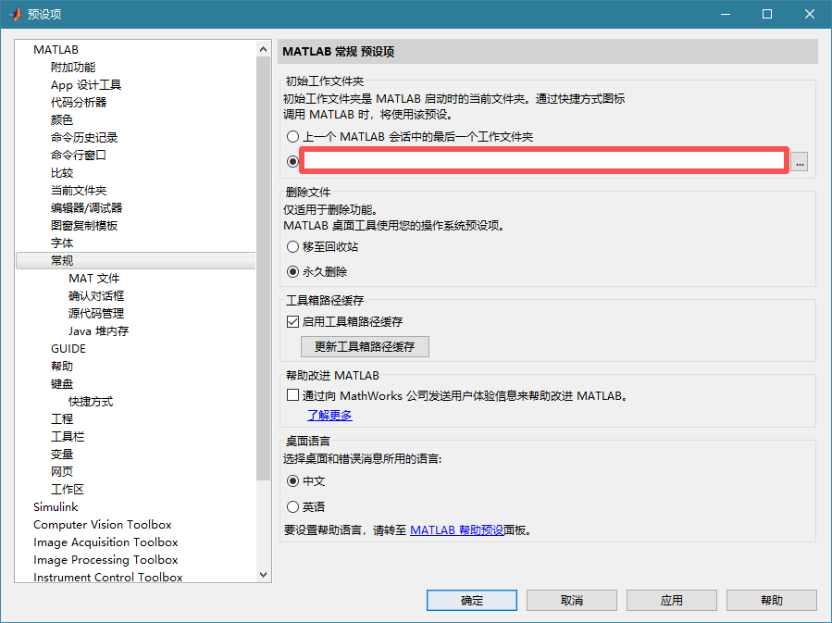Image resolution: width=832 pixels, height=623 pixels.
Task: Open App 设计工具 preferences
Action: (86, 85)
